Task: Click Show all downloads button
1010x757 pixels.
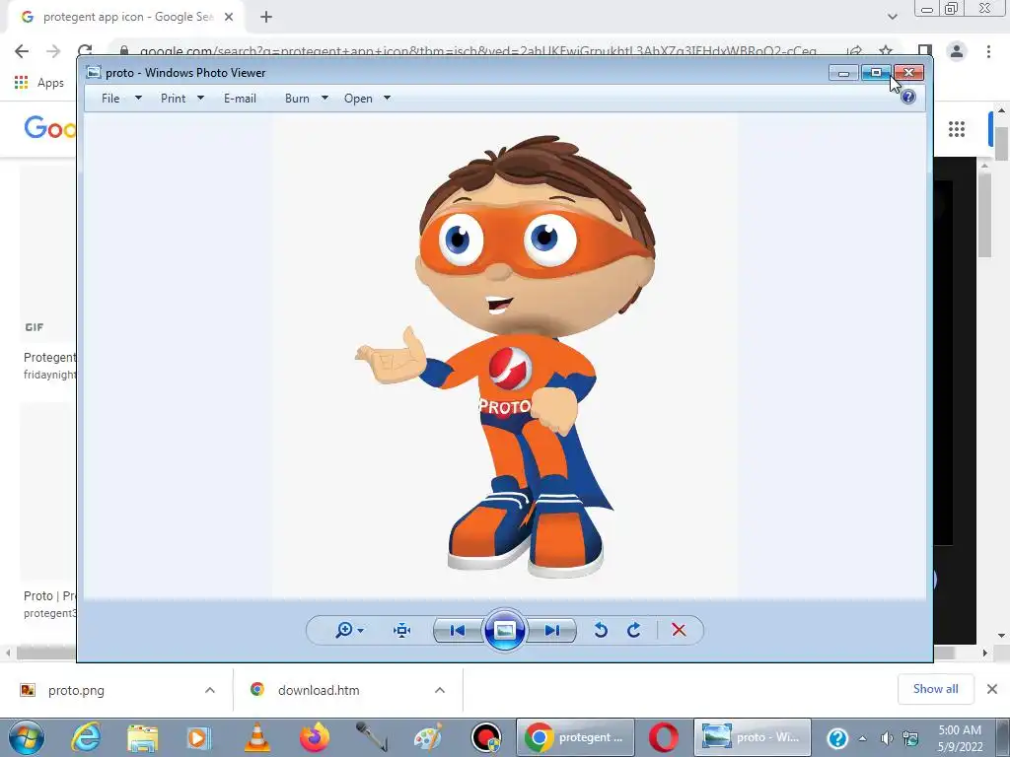Action: click(935, 689)
